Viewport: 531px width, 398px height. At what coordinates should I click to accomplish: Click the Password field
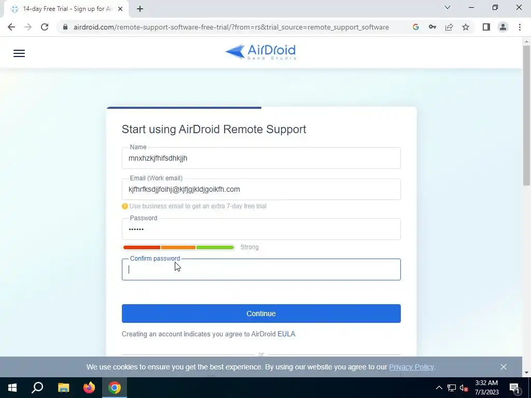(x=261, y=229)
